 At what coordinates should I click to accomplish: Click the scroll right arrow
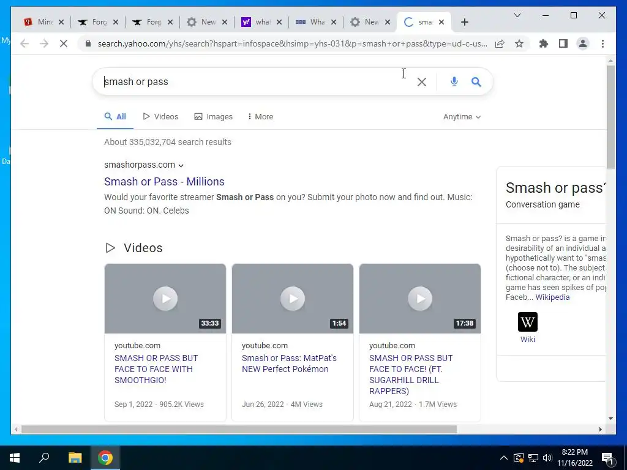click(600, 429)
